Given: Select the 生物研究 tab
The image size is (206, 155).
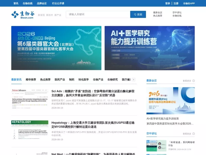Looking at the screenshot, I should (x=113, y=80).
